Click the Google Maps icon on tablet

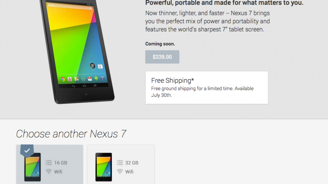click(x=77, y=79)
